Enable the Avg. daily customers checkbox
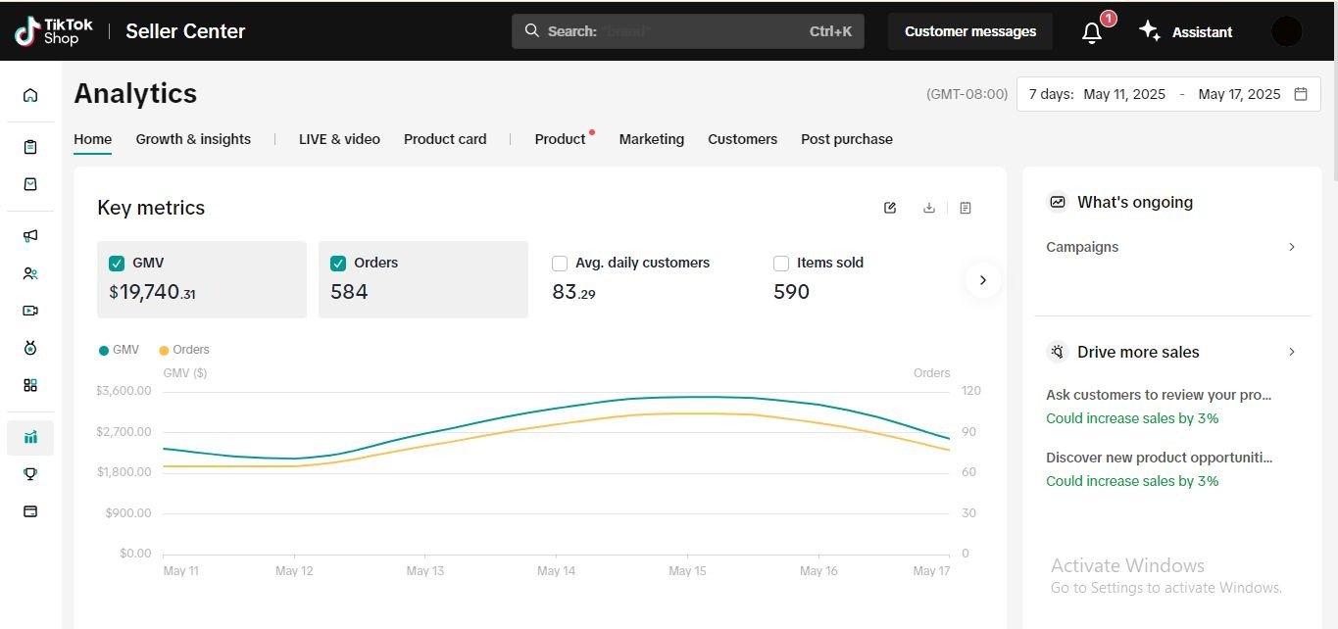 point(560,263)
